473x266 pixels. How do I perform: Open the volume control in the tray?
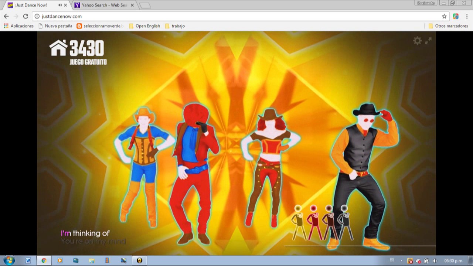(x=435, y=261)
